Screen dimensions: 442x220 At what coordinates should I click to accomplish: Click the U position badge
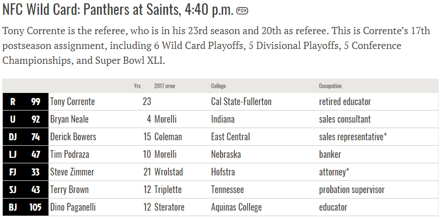coord(13,119)
